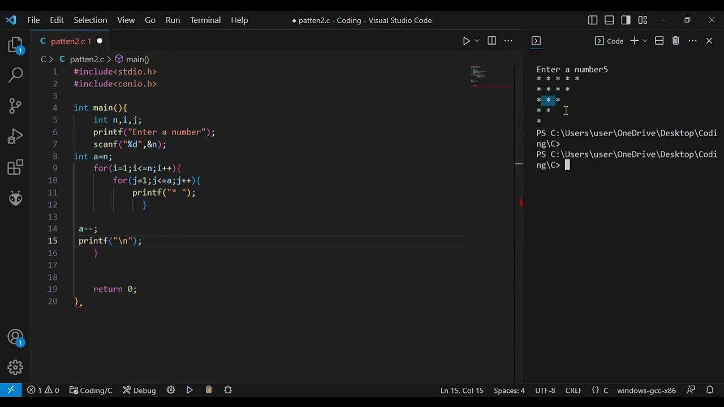Toggle the Secondary Side Bar layout button
This screenshot has width=724, height=407.
pos(626,20)
